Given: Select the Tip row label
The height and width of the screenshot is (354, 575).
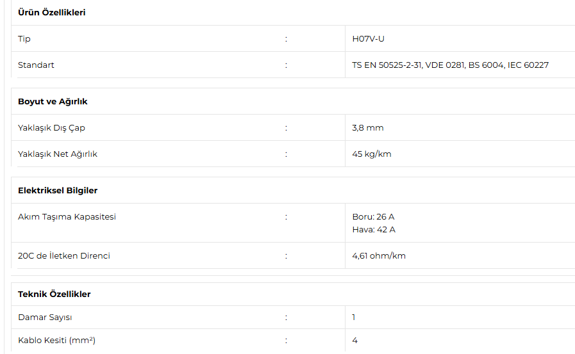Looking at the screenshot, I should [24, 39].
